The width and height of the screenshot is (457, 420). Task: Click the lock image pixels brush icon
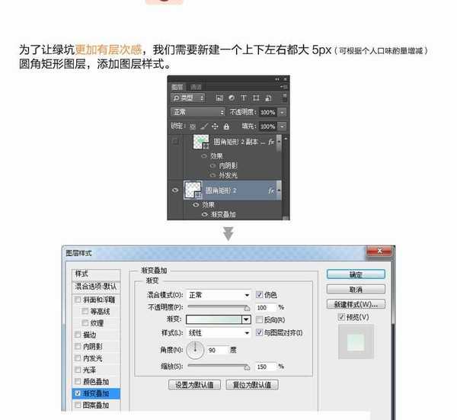pyautogui.click(x=203, y=126)
